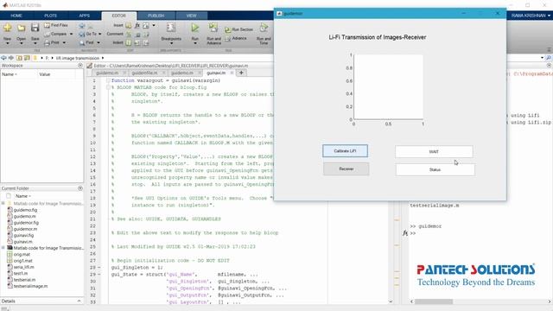The height and width of the screenshot is (311, 553).
Task: Expand the Compare dropdown arrow
Action: click(71, 35)
